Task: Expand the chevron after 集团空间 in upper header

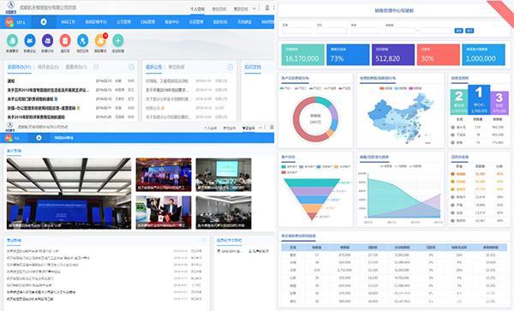Action: tap(254, 9)
